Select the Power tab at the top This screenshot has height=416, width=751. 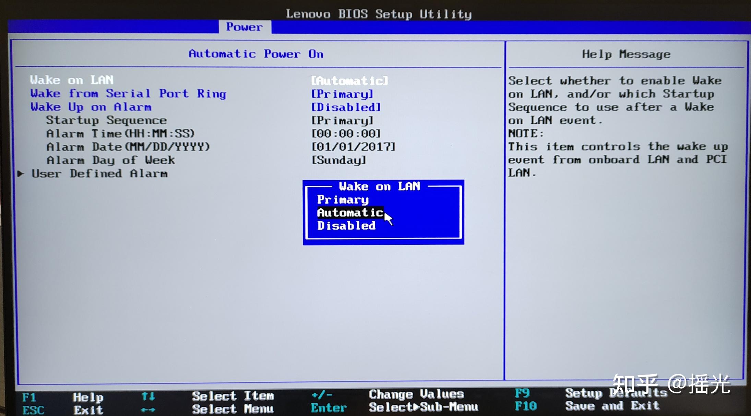(x=244, y=27)
